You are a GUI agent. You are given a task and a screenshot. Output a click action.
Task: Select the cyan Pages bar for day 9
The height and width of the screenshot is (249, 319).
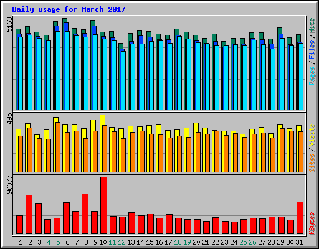click(x=95, y=72)
